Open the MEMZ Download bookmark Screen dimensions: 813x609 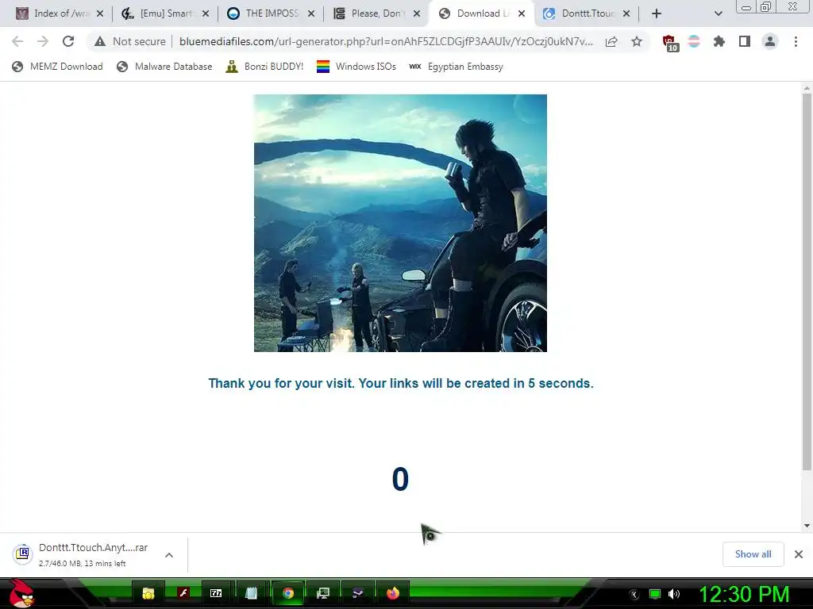pos(57,67)
